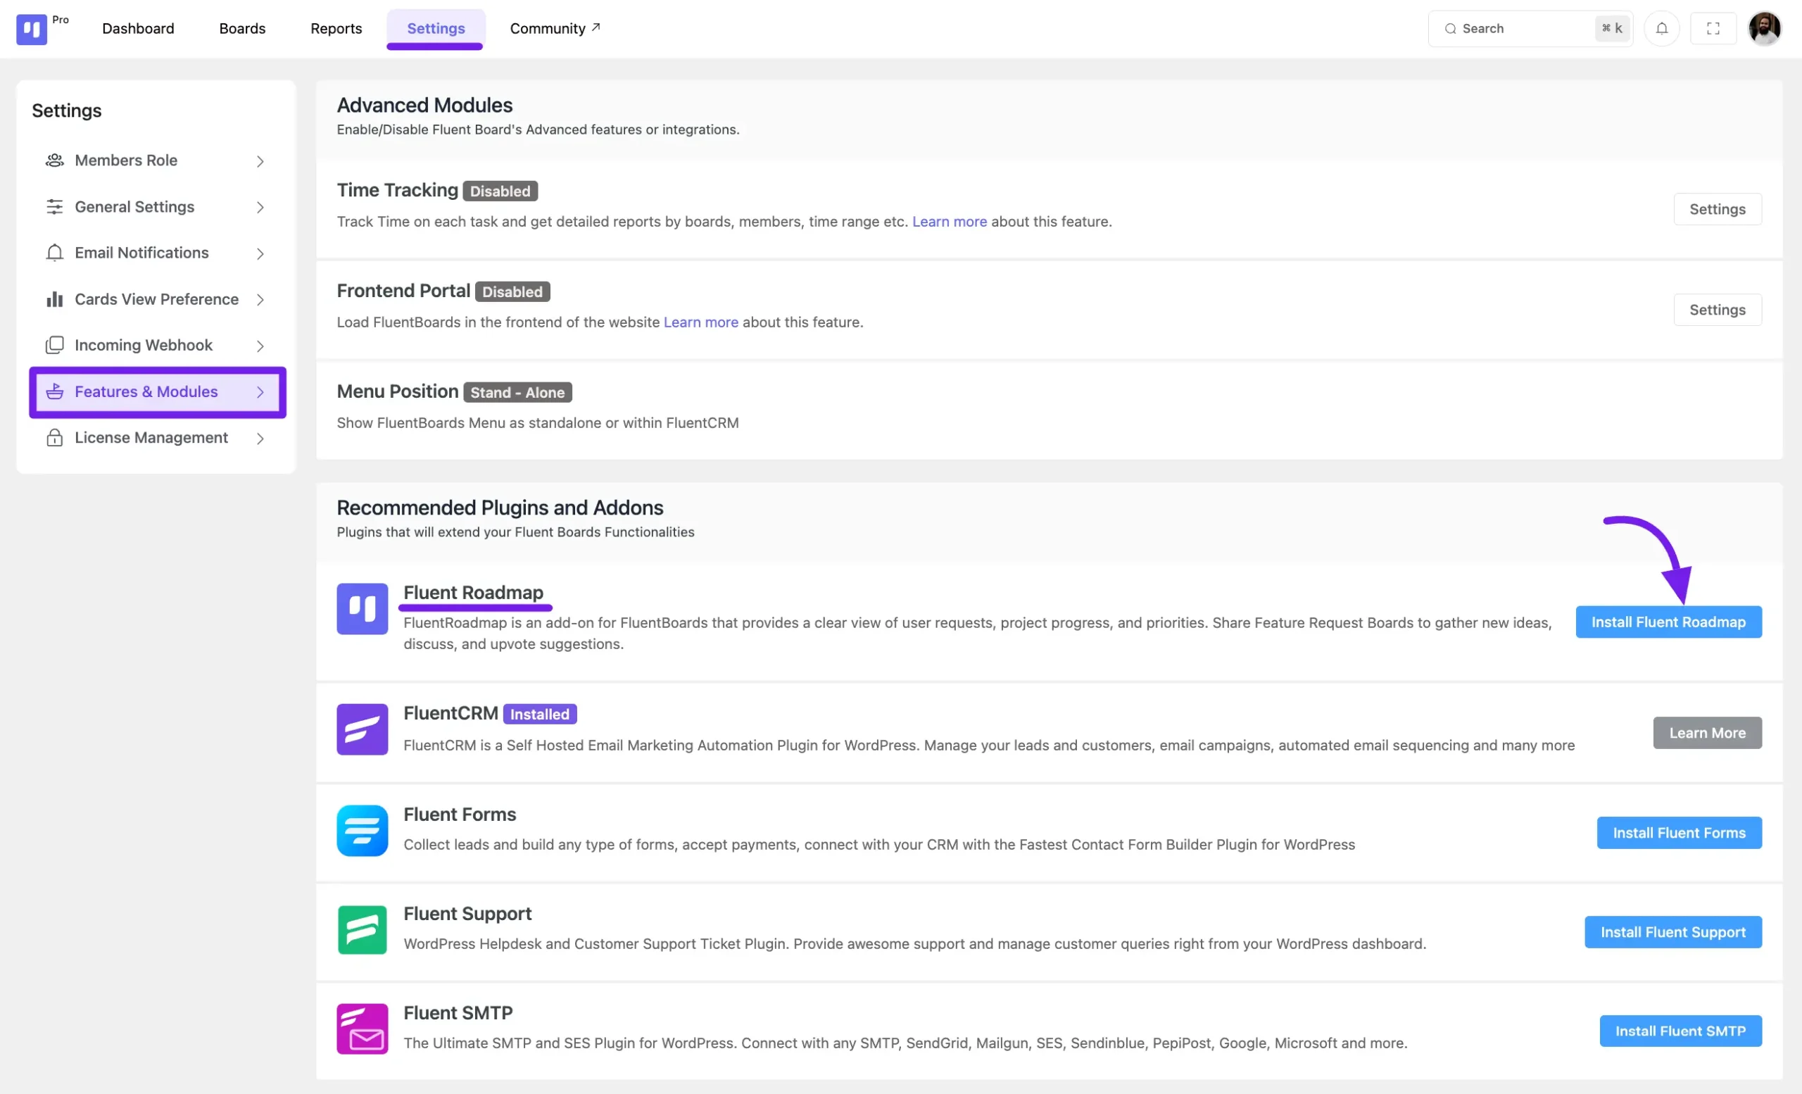1802x1094 pixels.
Task: Click the Email Notifications bell icon
Action: 54,252
